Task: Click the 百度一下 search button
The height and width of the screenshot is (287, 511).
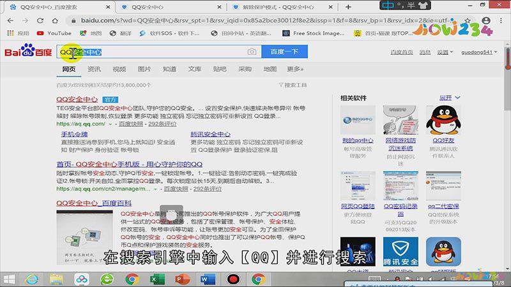Action: [x=284, y=52]
